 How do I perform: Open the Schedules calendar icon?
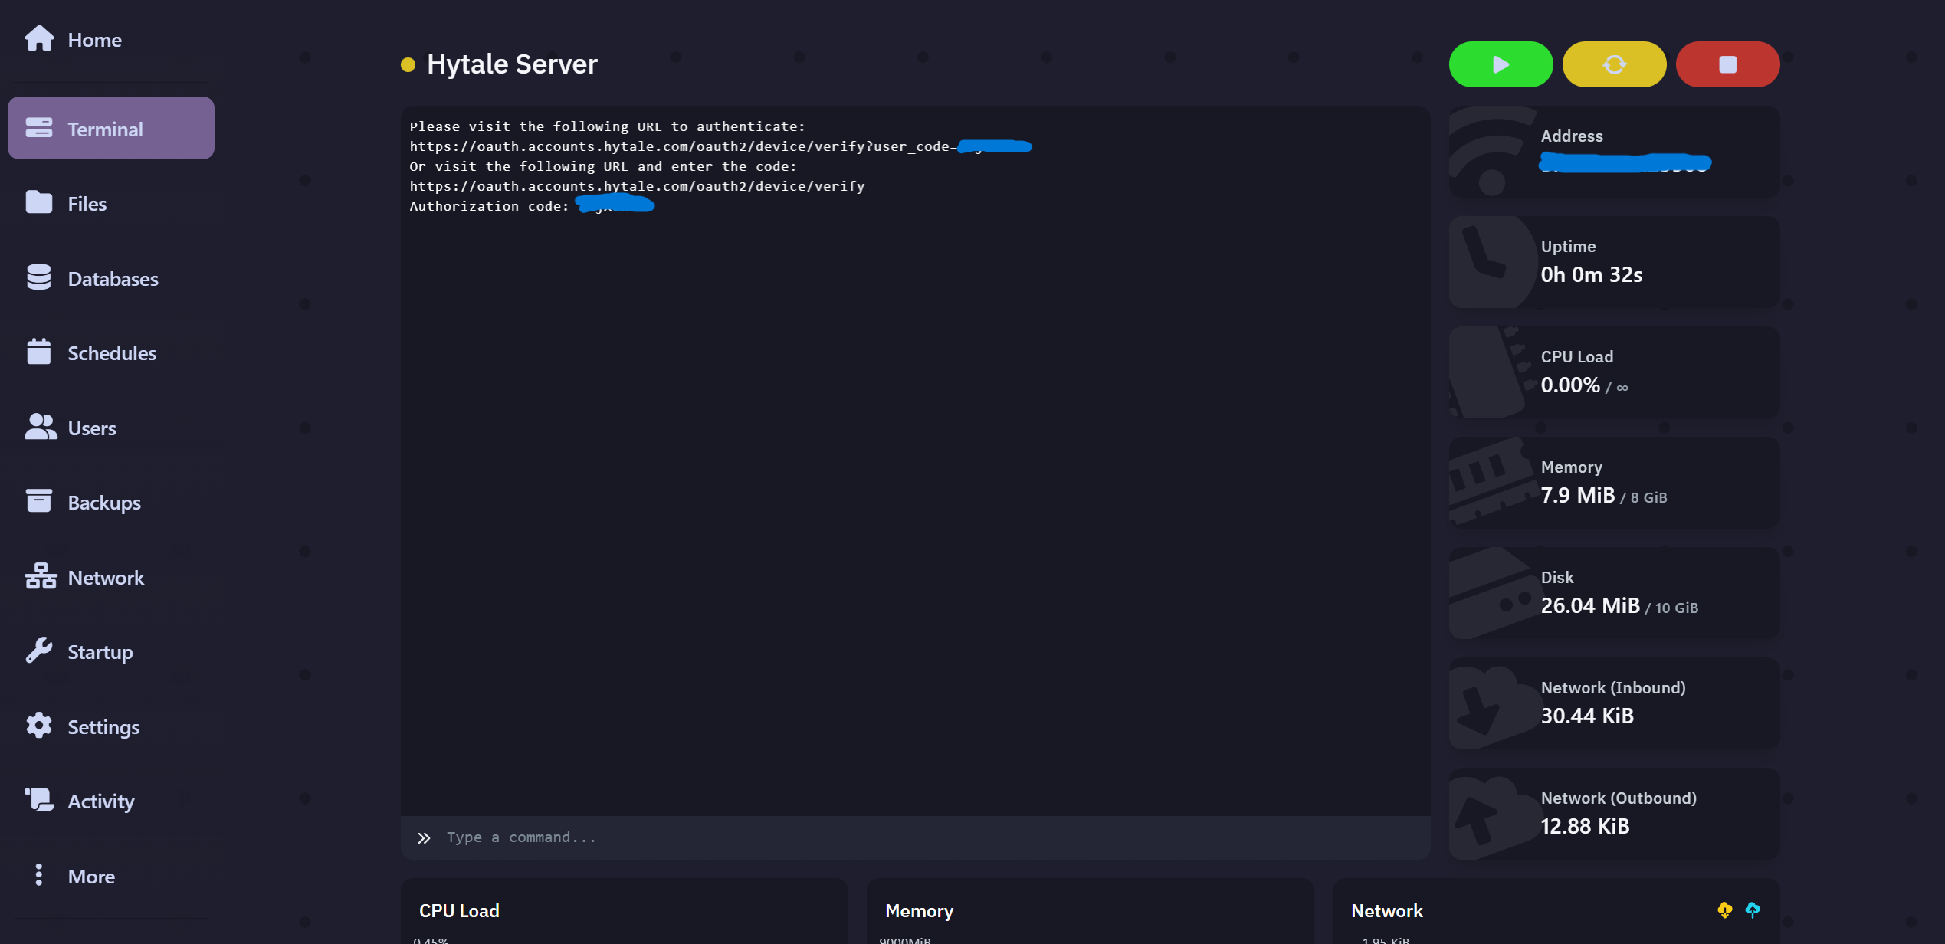click(x=39, y=352)
